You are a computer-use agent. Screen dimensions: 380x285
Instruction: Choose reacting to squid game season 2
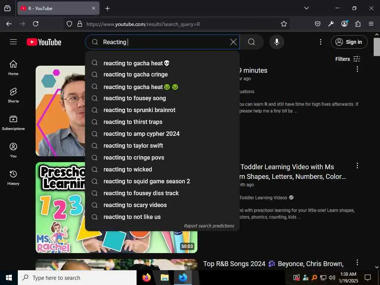pos(163,181)
